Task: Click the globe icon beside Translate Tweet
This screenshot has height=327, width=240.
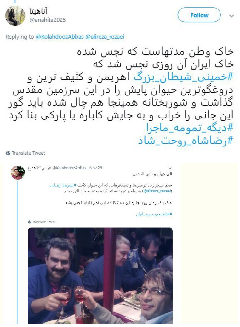Action: pos(8,153)
